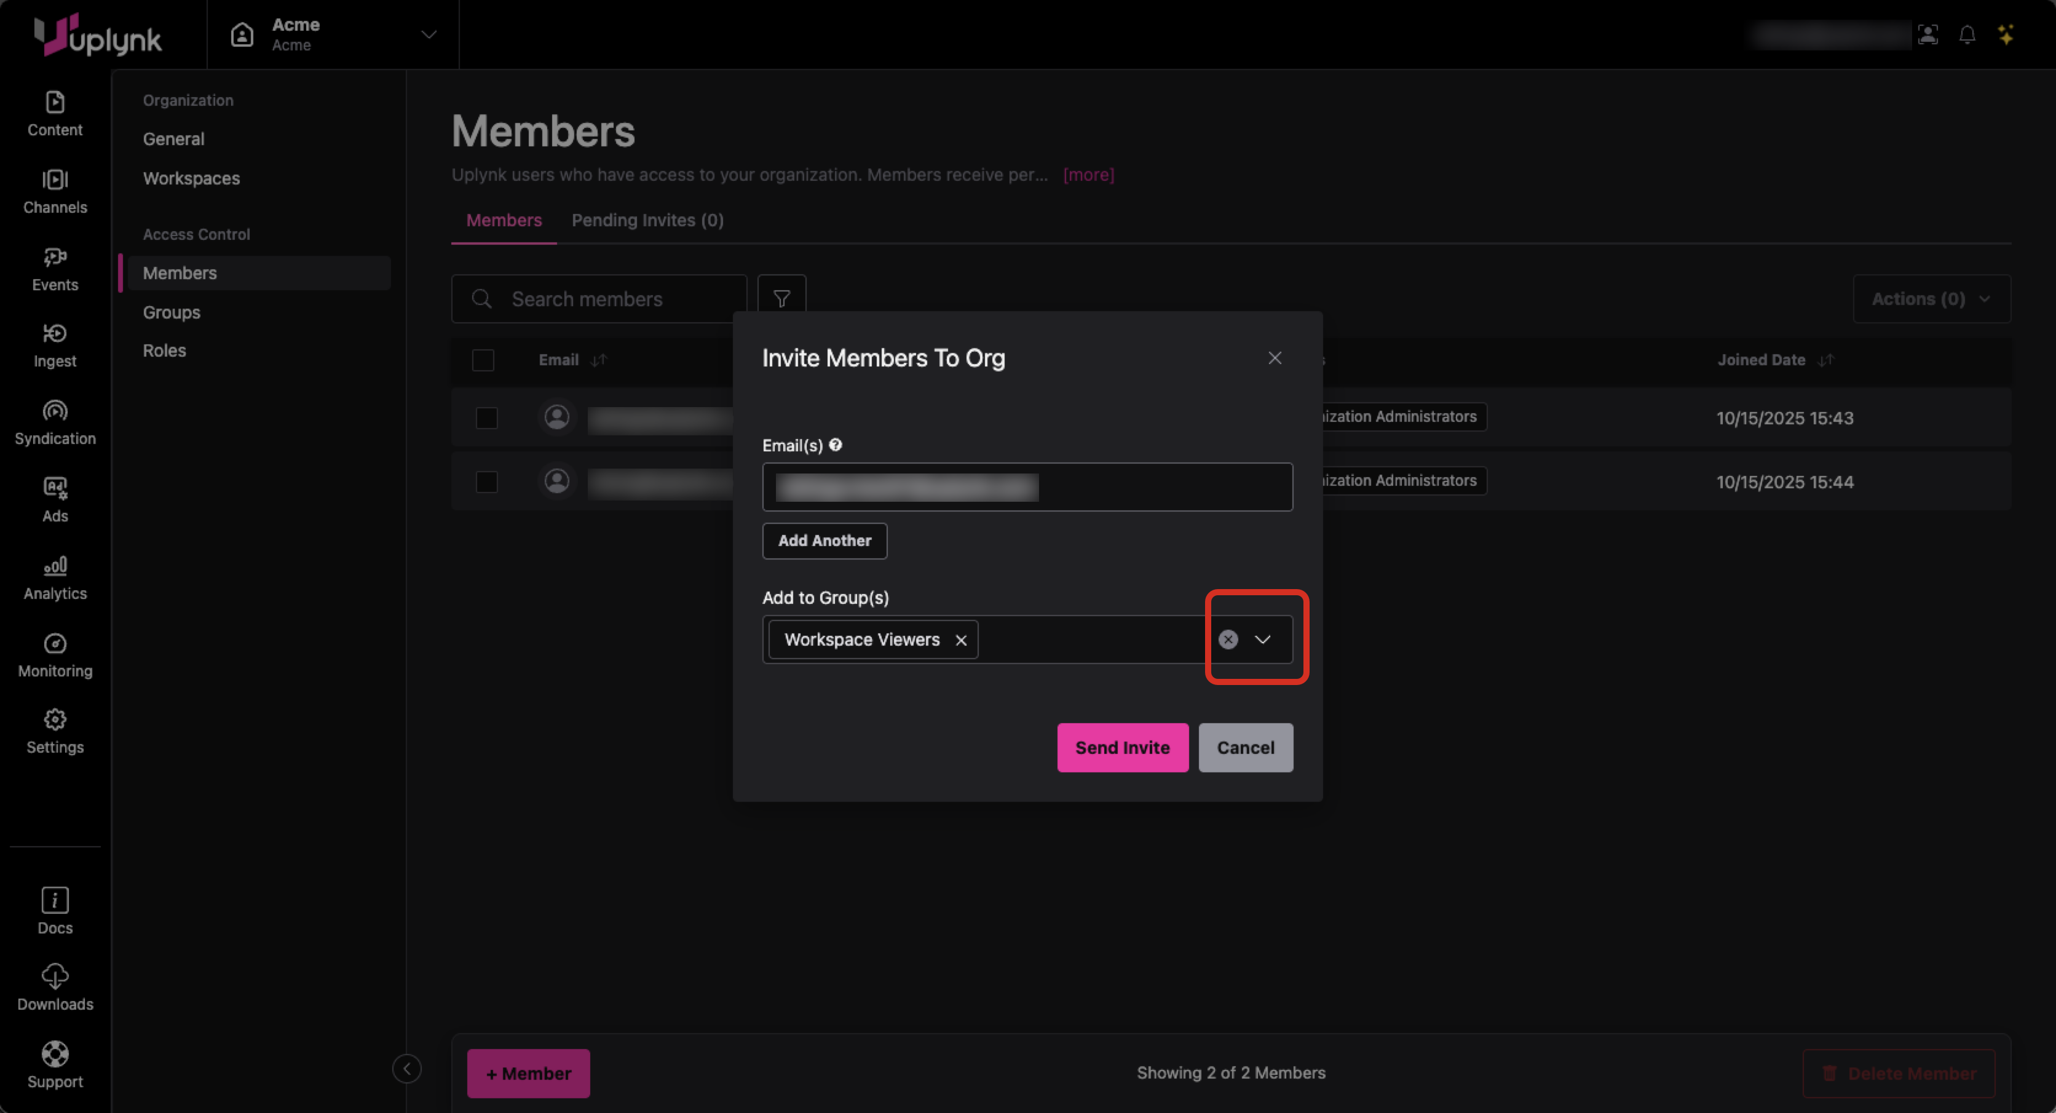Open Groups under Access Control

pyautogui.click(x=171, y=312)
